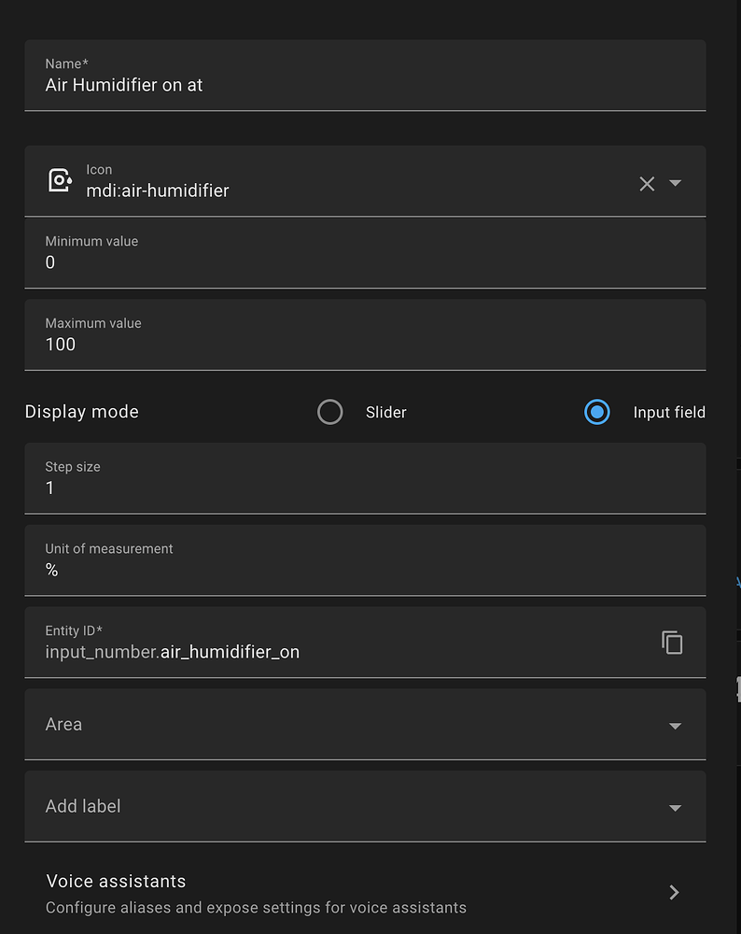Toggle the Display mode radio selection
The image size is (741, 934).
[330, 412]
